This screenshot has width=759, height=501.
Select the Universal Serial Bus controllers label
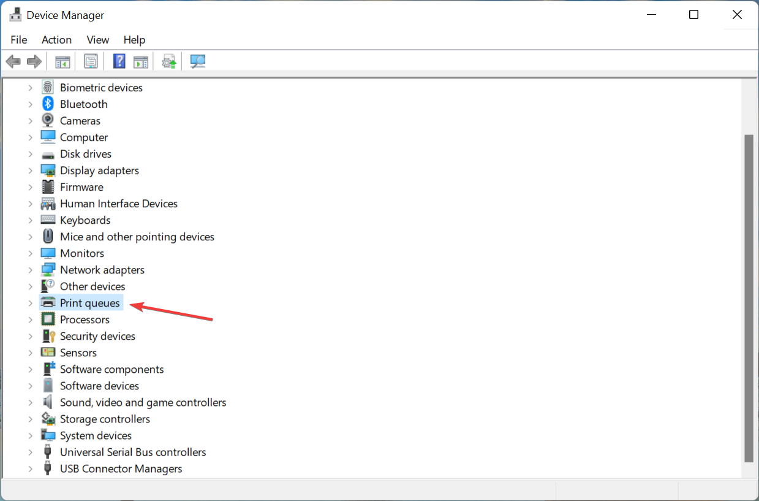pos(133,452)
